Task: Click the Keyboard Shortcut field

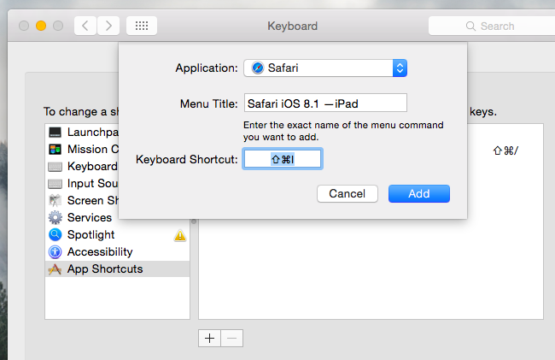Action: 283,159
